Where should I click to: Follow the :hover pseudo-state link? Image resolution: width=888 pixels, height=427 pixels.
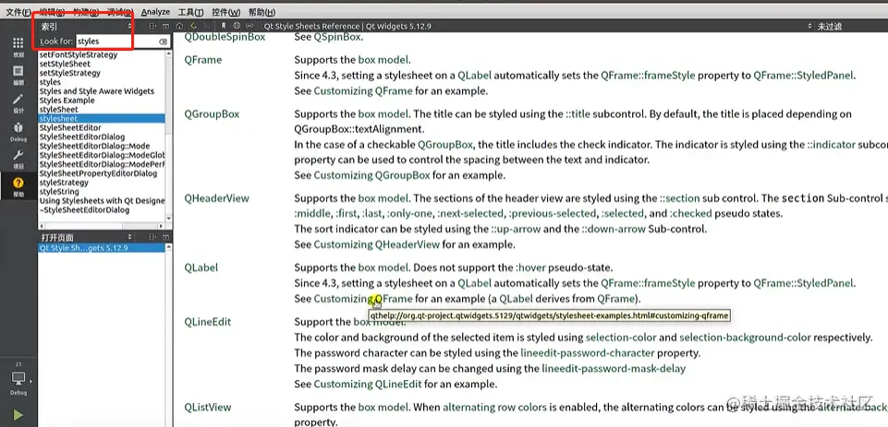click(x=532, y=267)
